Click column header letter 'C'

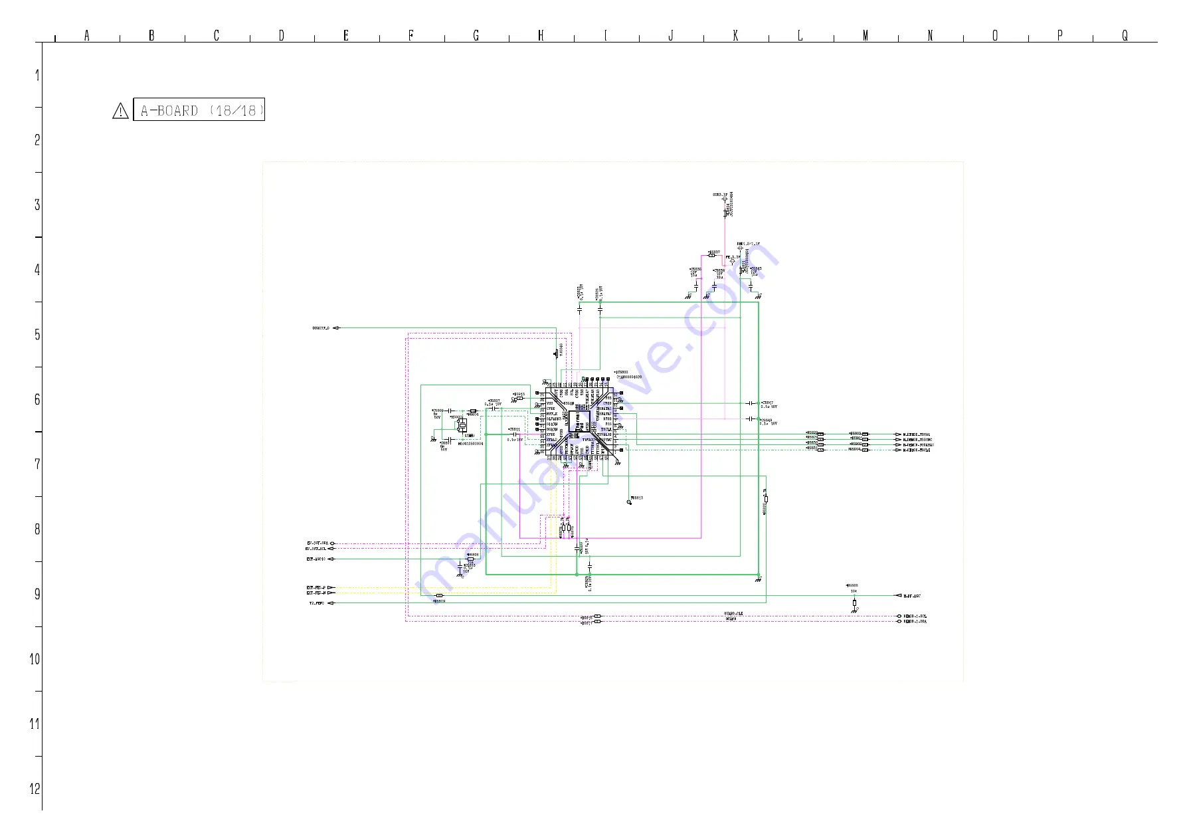217,35
